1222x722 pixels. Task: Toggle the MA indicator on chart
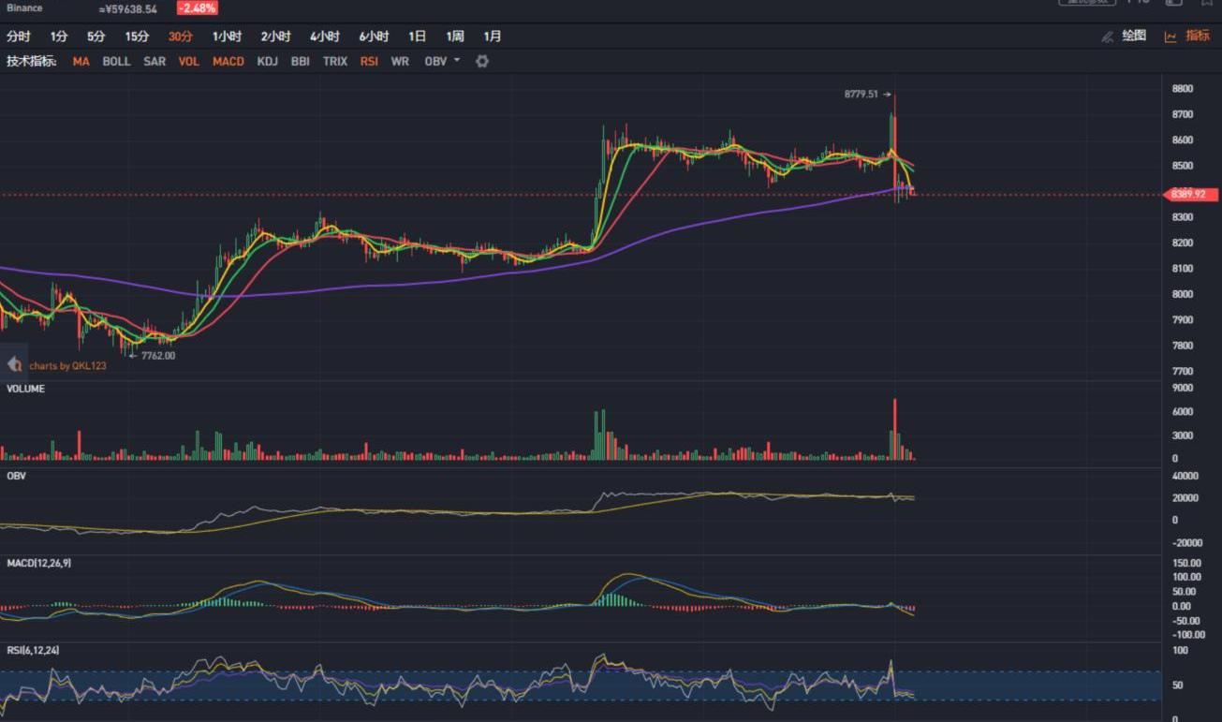81,61
